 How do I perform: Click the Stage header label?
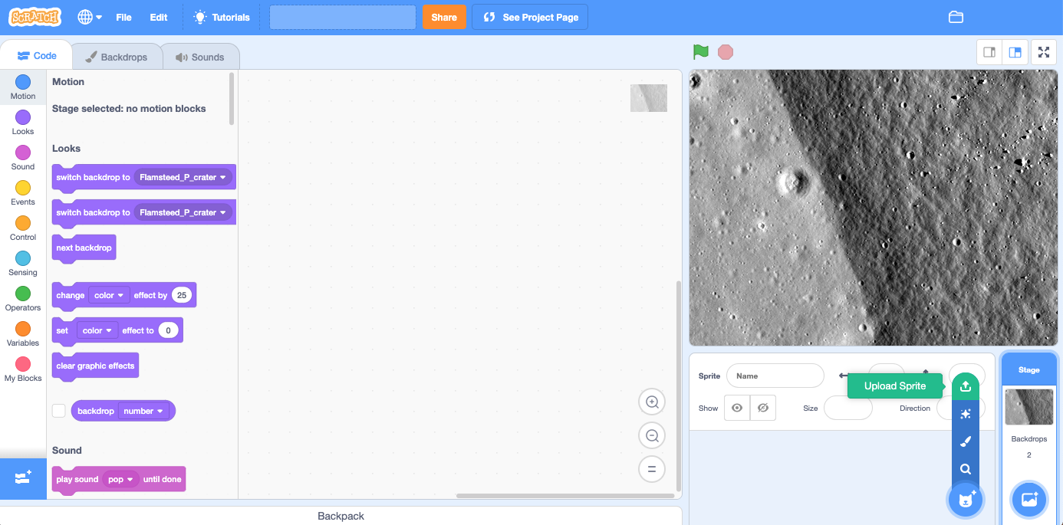coord(1029,369)
